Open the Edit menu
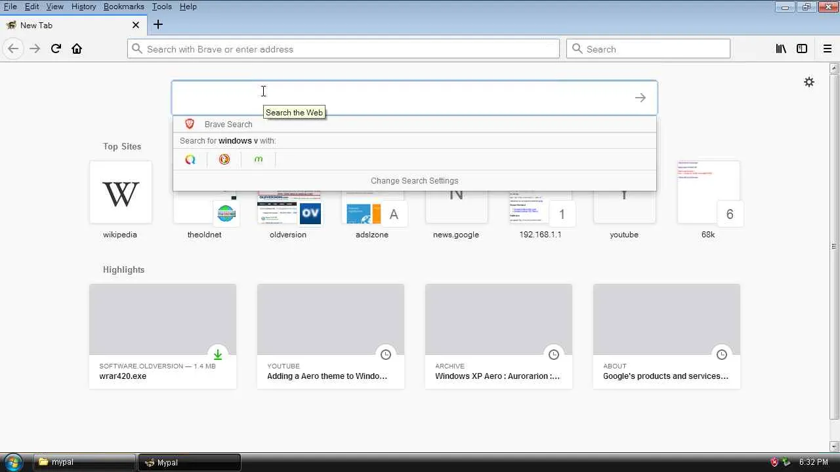 click(31, 7)
